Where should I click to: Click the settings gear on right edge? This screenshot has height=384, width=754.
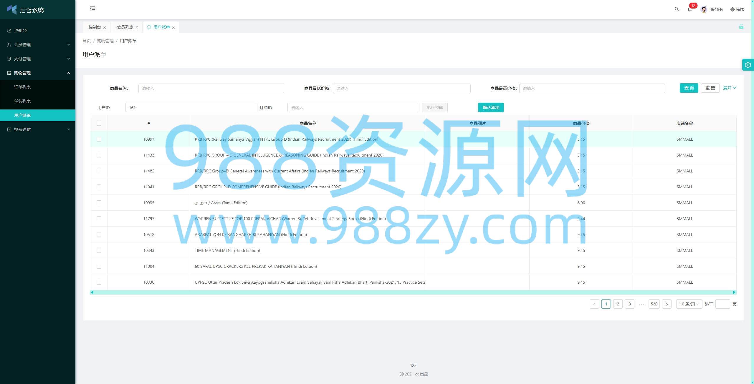(x=748, y=65)
